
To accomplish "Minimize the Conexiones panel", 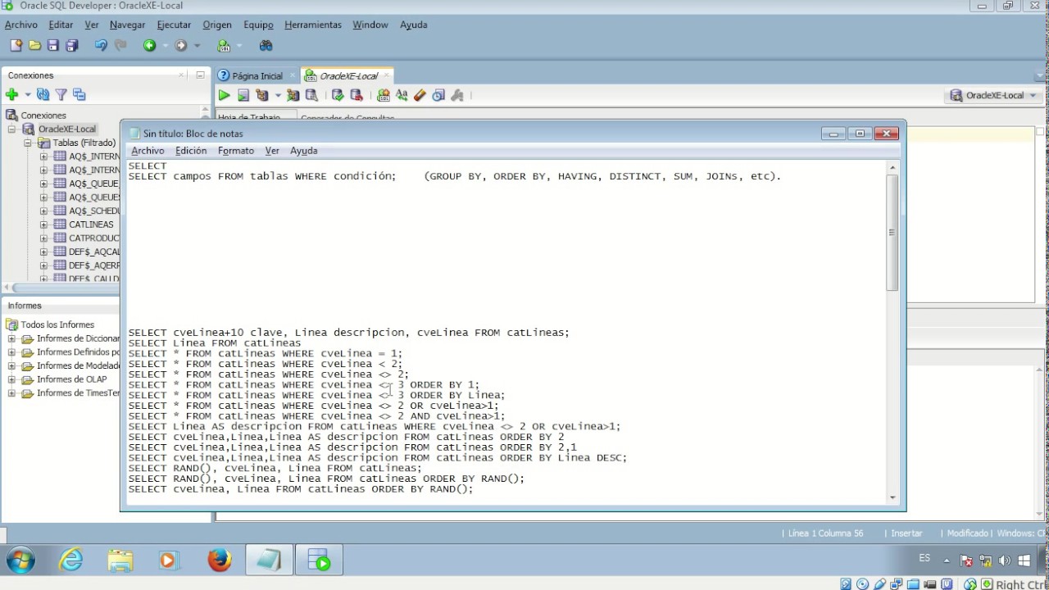I will click(x=200, y=75).
